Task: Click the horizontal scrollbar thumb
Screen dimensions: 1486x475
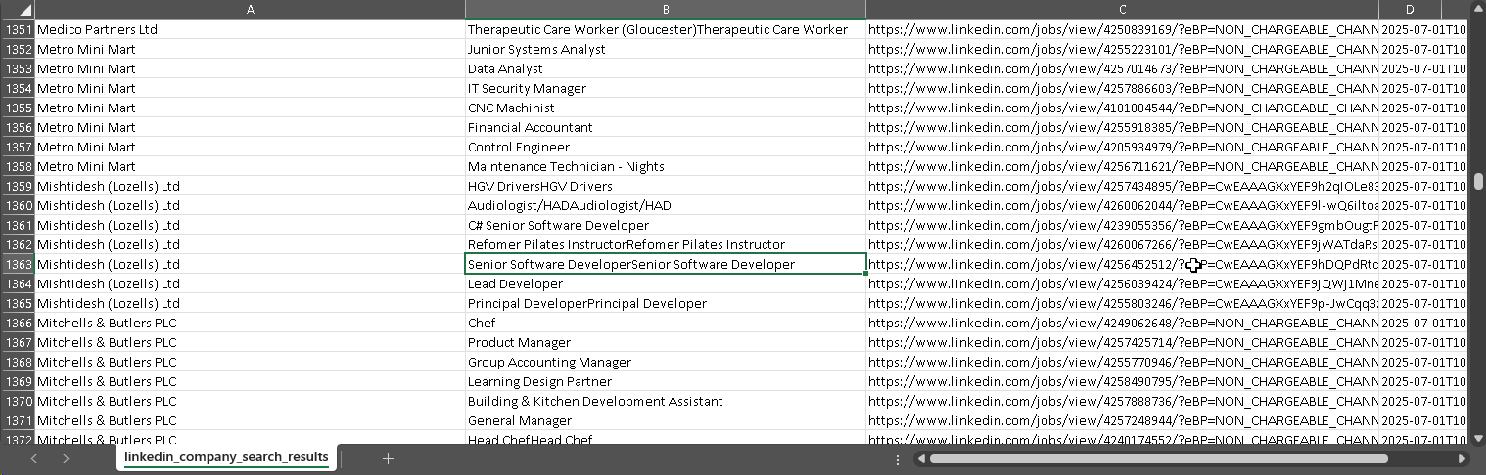Action: coord(1158,458)
